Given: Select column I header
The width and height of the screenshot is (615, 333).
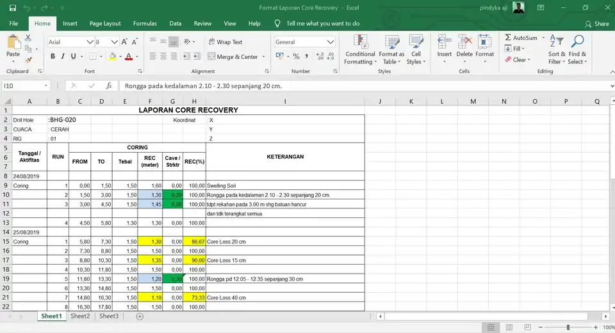Looking at the screenshot, I should 285,102.
